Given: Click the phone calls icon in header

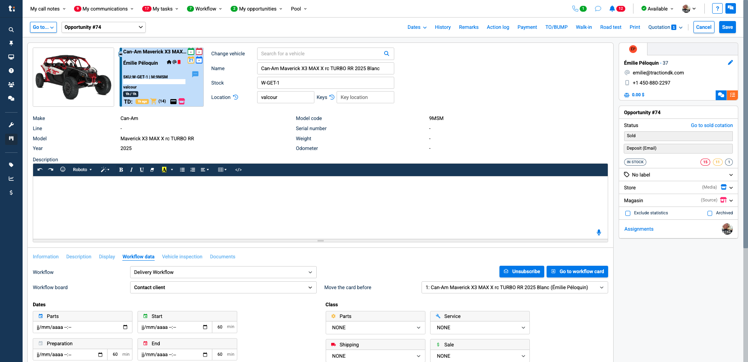Looking at the screenshot, I should [x=575, y=9].
